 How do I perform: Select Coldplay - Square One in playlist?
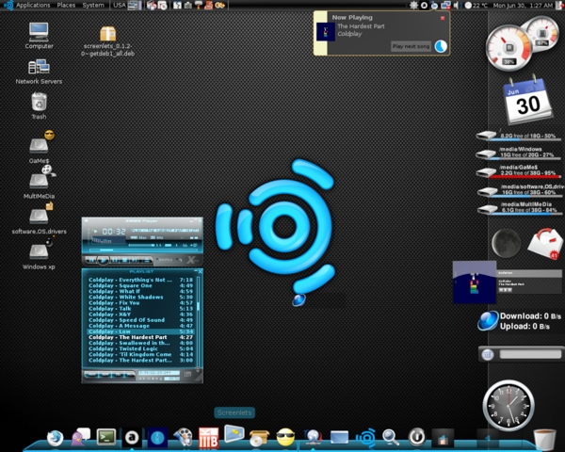(x=140, y=285)
